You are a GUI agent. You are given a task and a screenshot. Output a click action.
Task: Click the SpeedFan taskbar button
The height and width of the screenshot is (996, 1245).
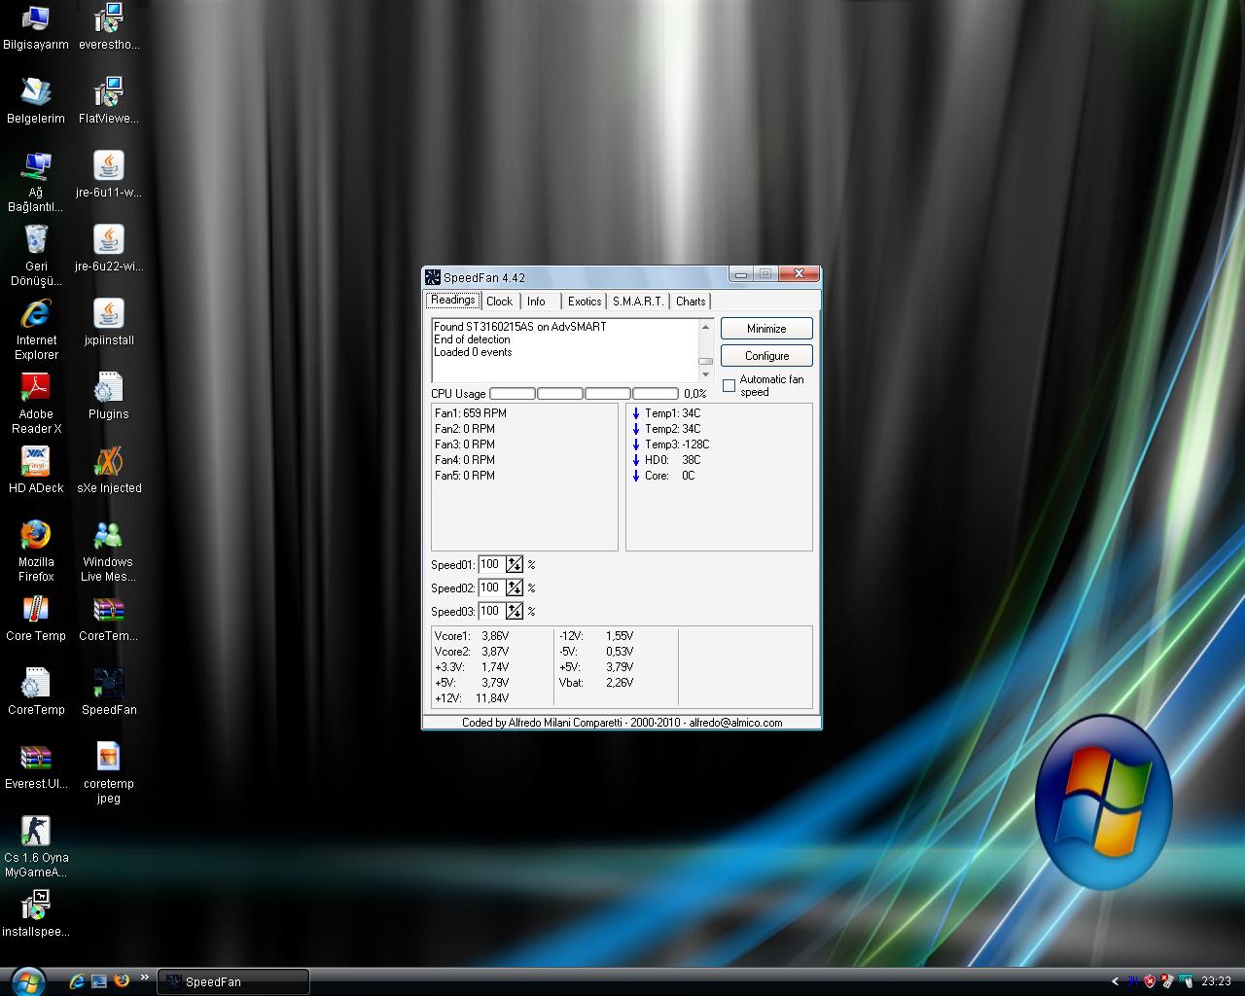click(233, 981)
